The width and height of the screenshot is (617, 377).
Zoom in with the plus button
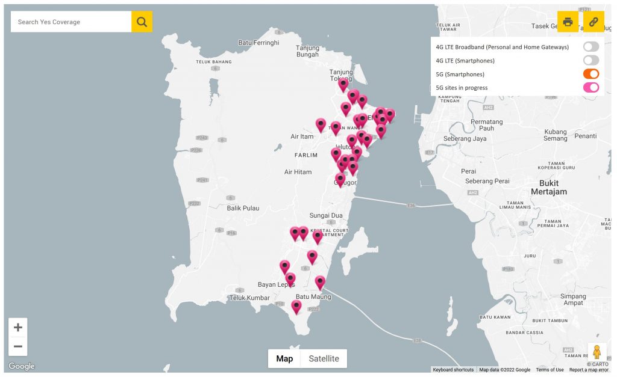click(x=17, y=328)
